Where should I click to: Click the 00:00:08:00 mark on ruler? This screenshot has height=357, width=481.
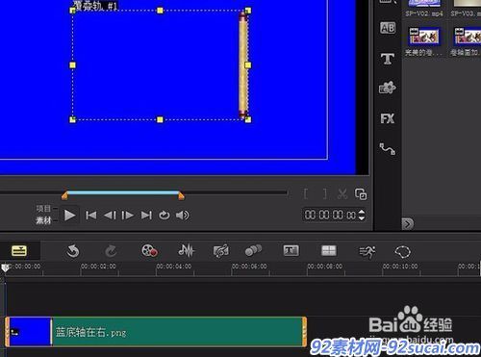324,267
